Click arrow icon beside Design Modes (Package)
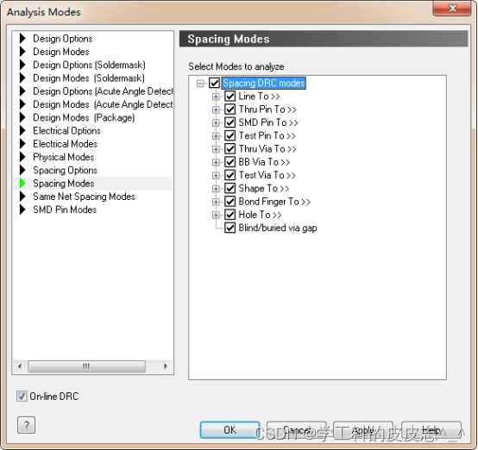The width and height of the screenshot is (478, 450). click(22, 117)
